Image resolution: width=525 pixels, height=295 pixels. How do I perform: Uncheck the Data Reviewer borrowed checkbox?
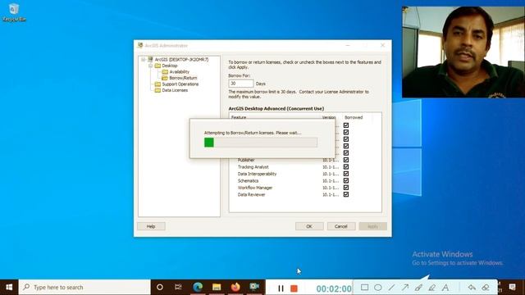(346, 194)
